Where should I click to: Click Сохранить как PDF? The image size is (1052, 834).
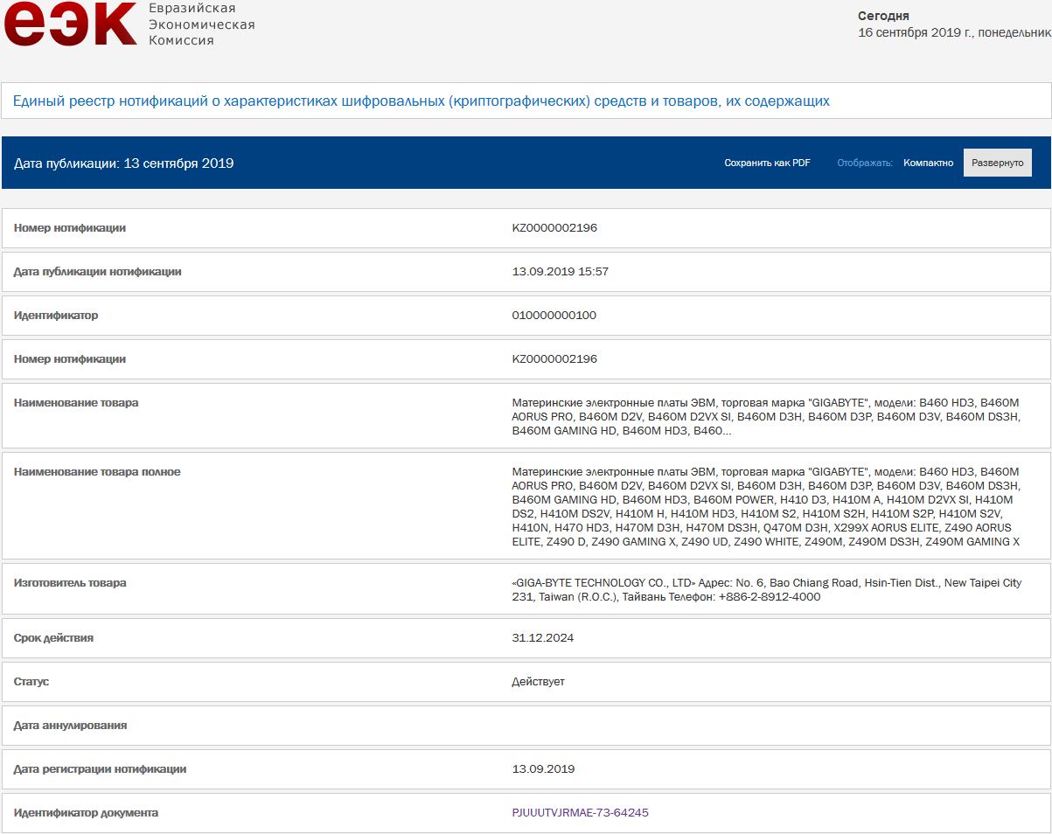[x=767, y=163]
